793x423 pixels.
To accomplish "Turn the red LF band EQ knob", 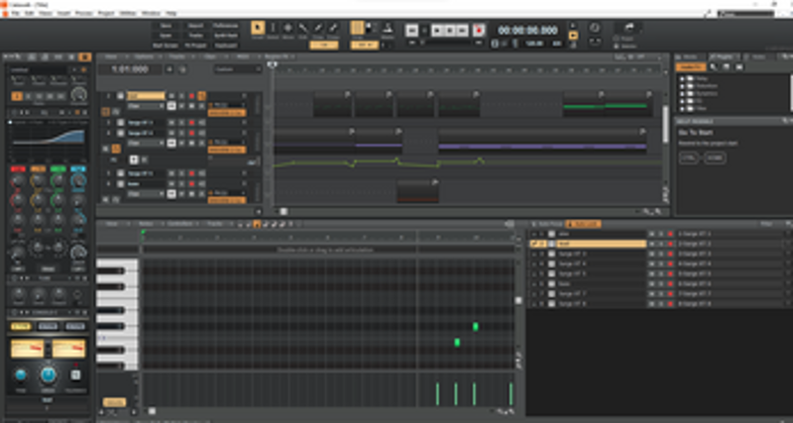I will coord(18,180).
